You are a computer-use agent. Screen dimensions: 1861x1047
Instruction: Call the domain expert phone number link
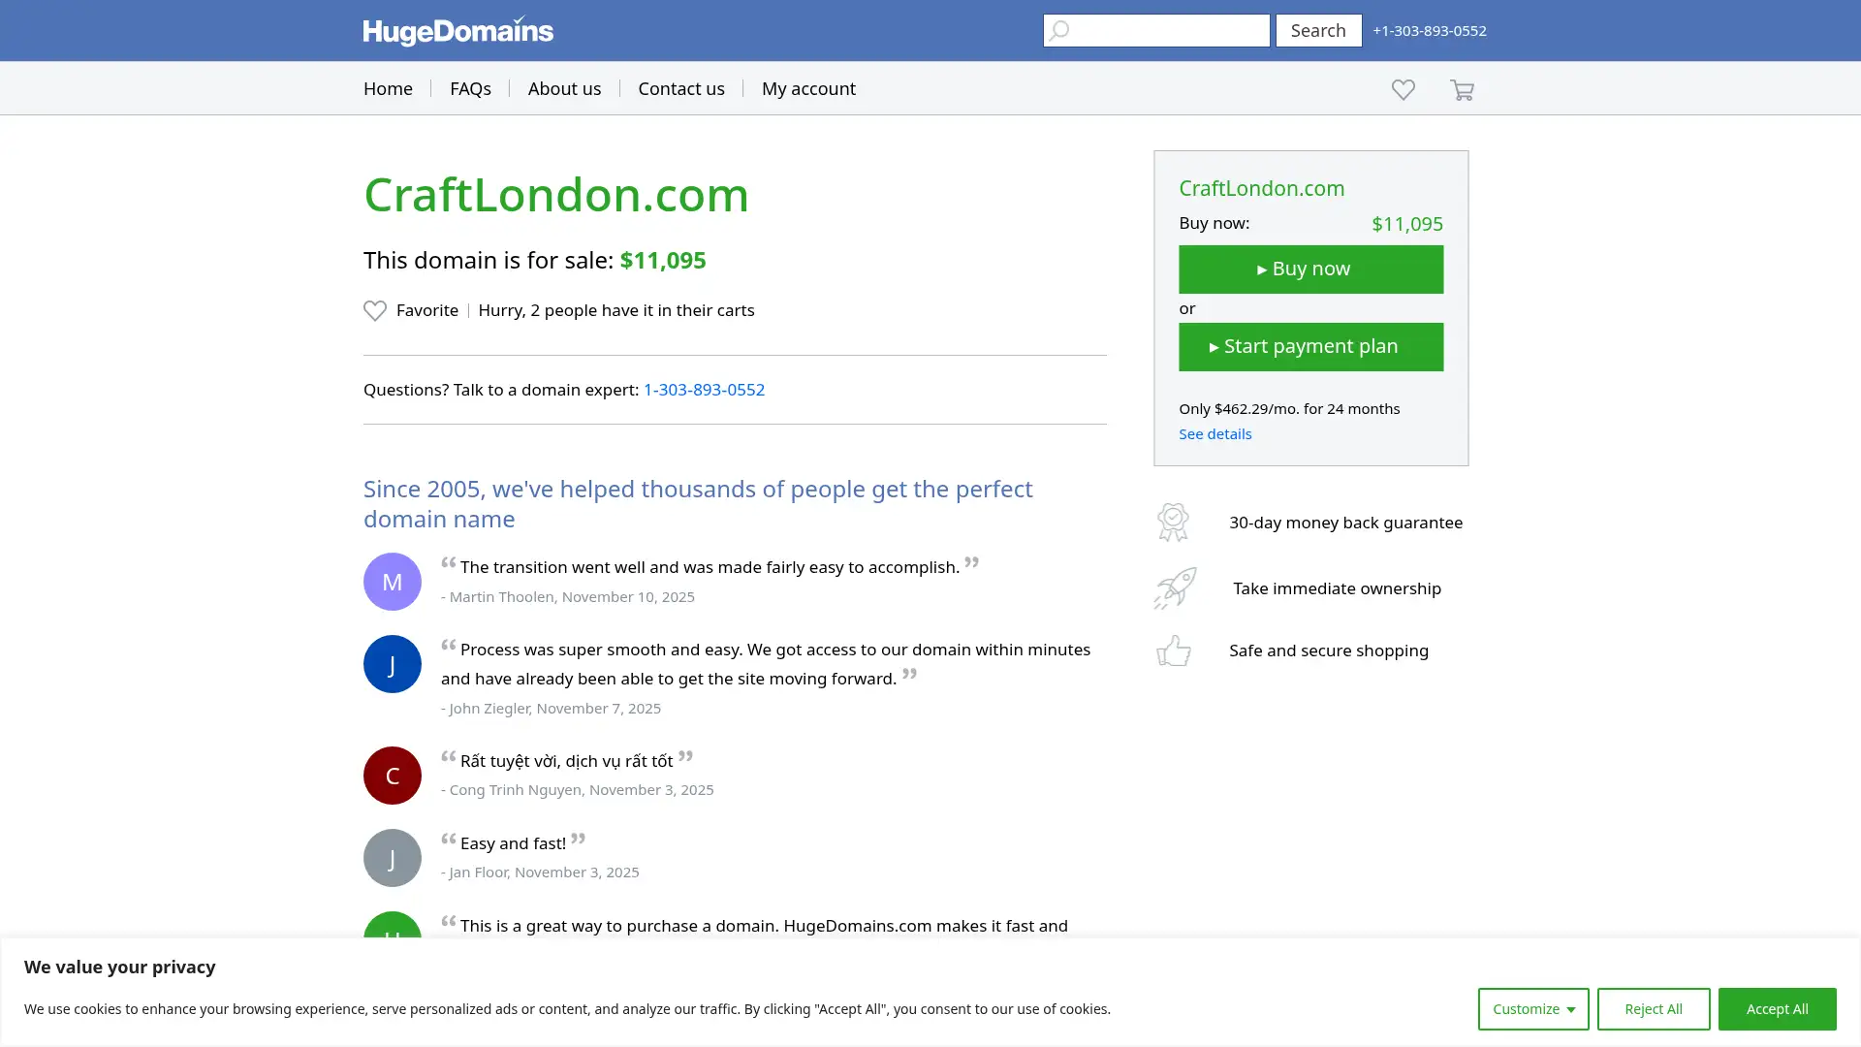704,390
